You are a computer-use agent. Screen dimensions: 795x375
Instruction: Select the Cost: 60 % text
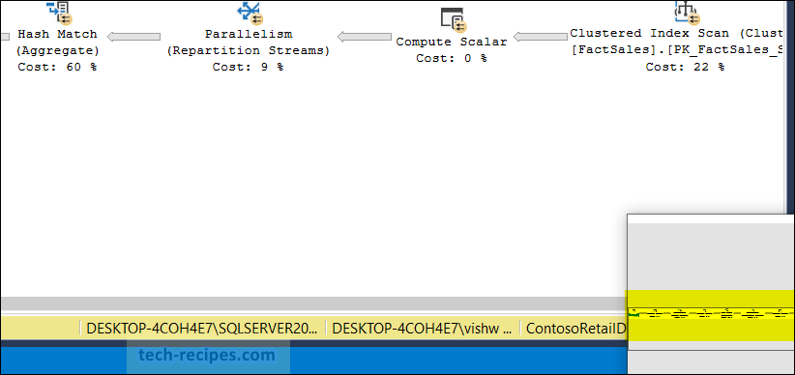click(x=57, y=67)
